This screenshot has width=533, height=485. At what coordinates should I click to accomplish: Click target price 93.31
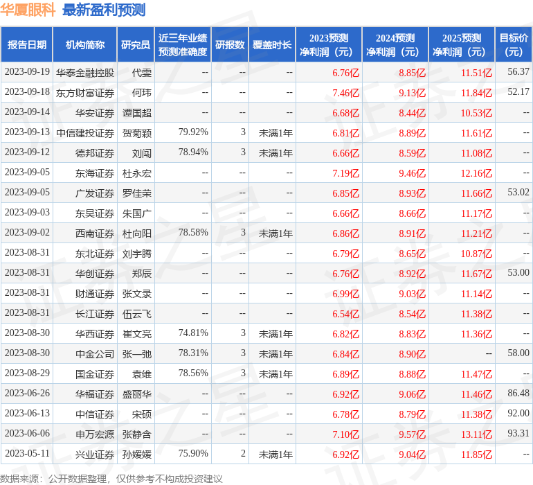518,433
